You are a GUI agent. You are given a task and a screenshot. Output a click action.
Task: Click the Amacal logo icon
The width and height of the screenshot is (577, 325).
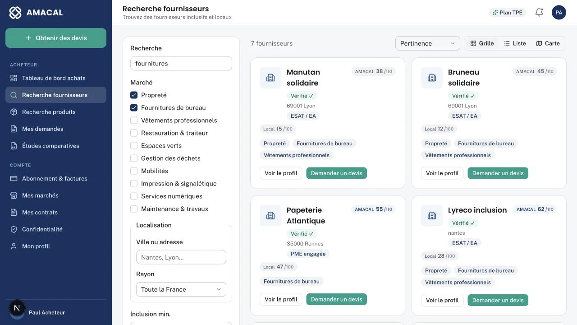(15, 13)
